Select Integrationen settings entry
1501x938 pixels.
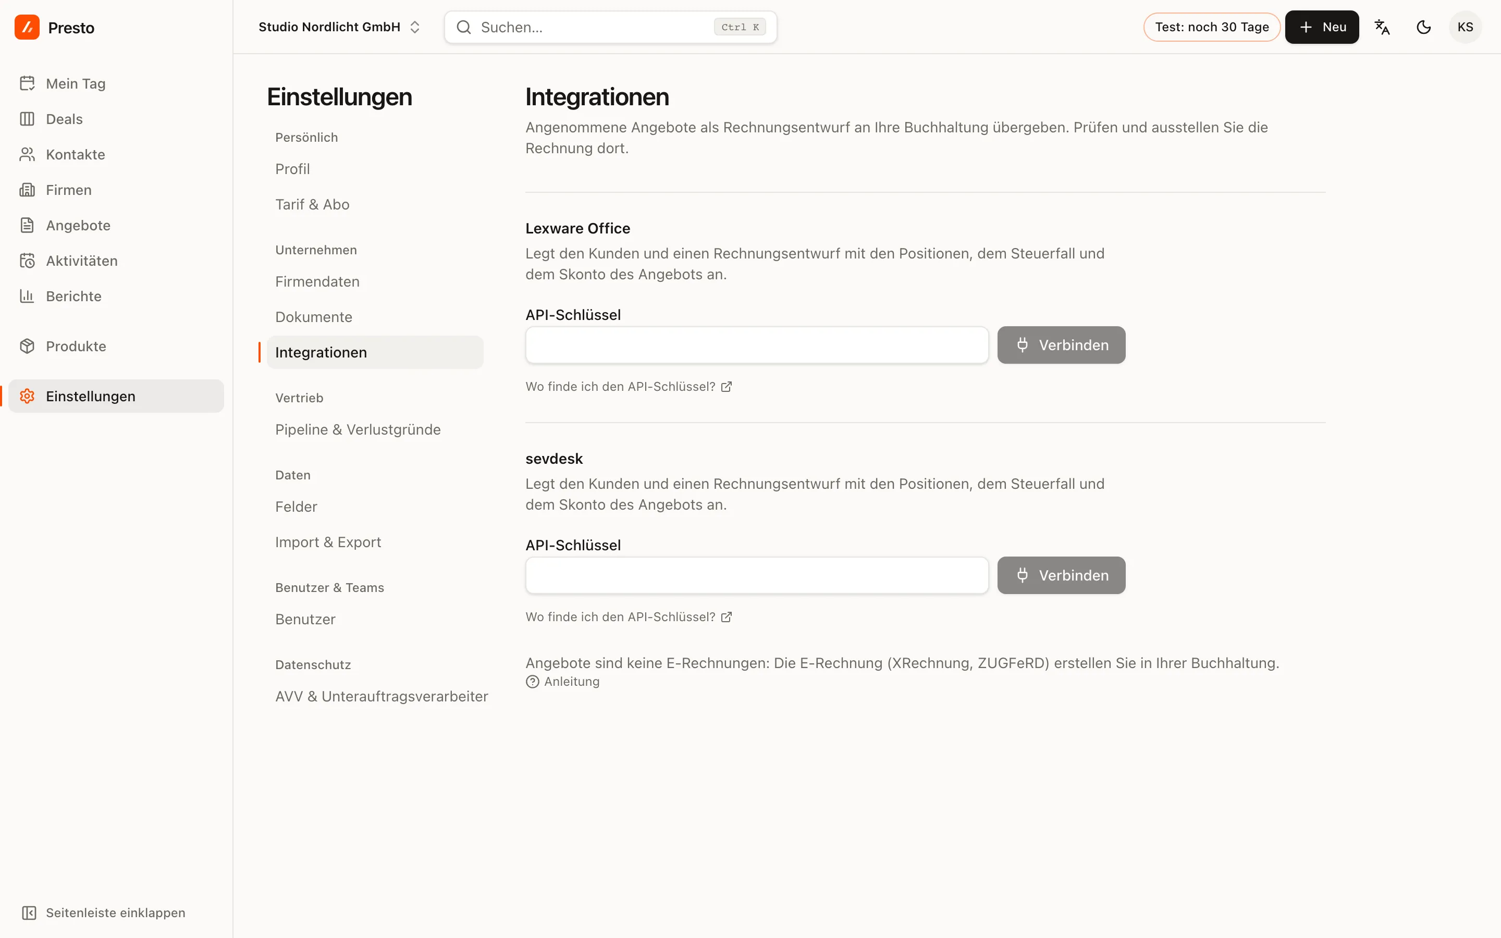375,352
